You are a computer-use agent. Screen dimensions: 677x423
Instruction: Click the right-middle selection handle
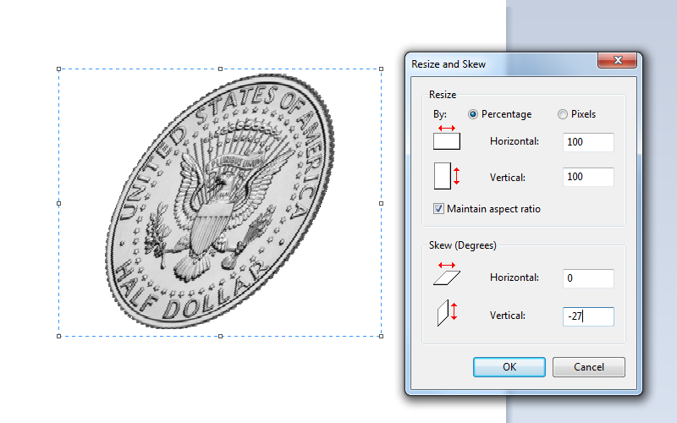coord(382,203)
